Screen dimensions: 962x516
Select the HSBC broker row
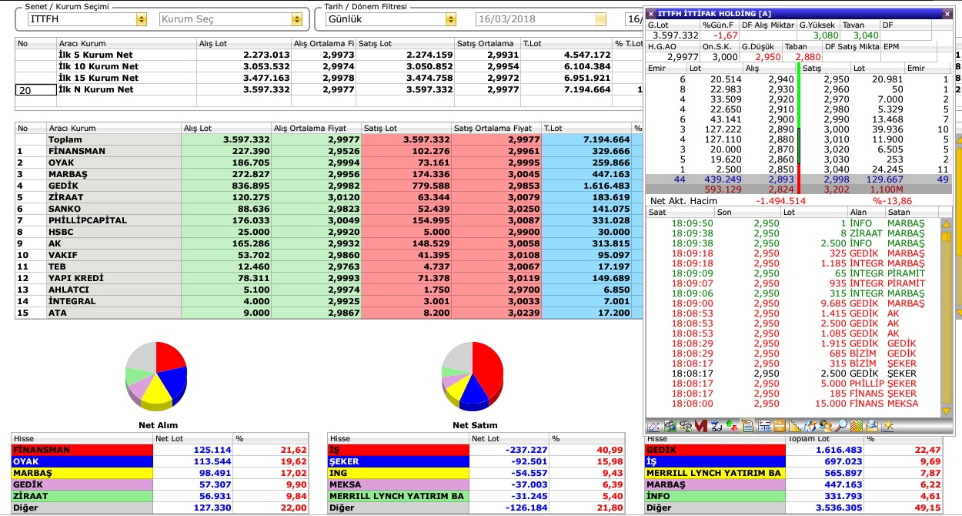point(329,232)
